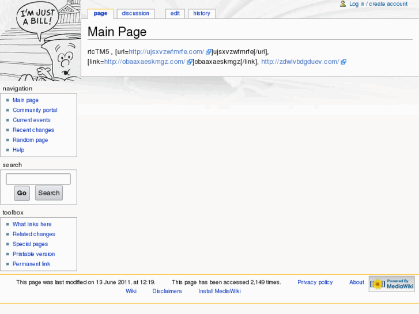View Recent changes
The width and height of the screenshot is (419, 314).
pos(33,130)
